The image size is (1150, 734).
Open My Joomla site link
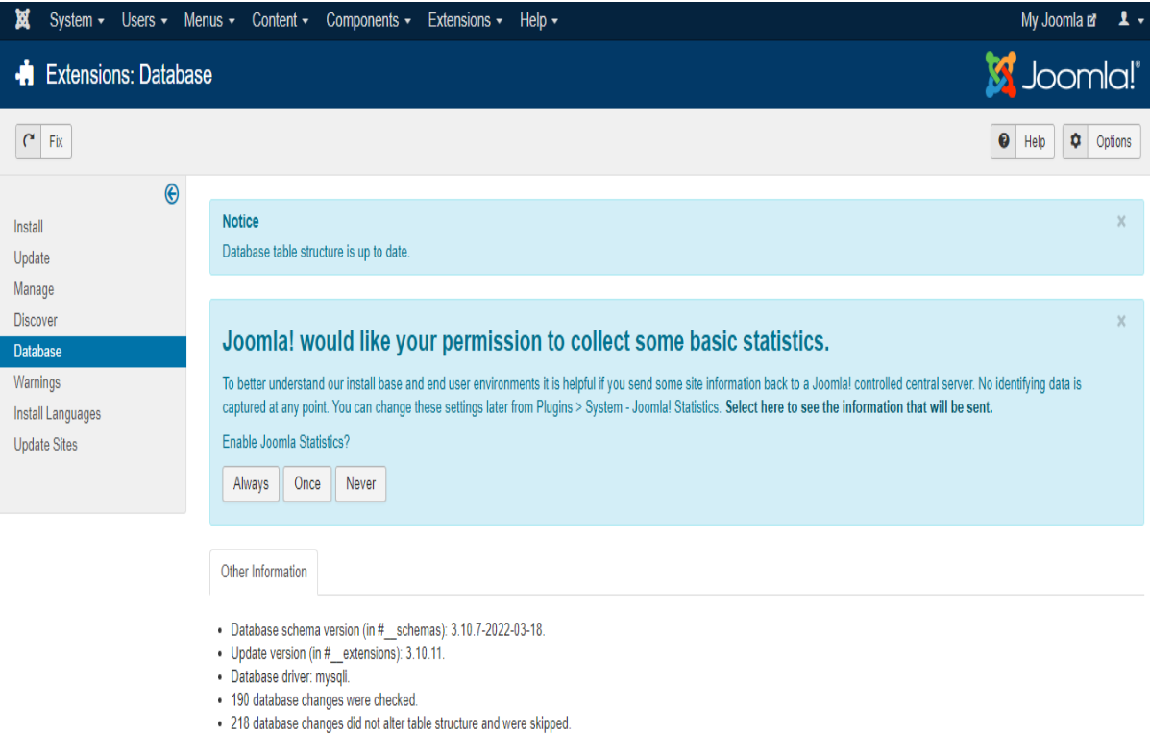pyautogui.click(x=1059, y=20)
